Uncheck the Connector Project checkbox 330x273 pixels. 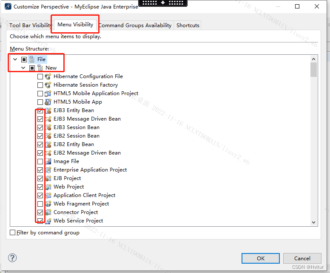pos(40,212)
